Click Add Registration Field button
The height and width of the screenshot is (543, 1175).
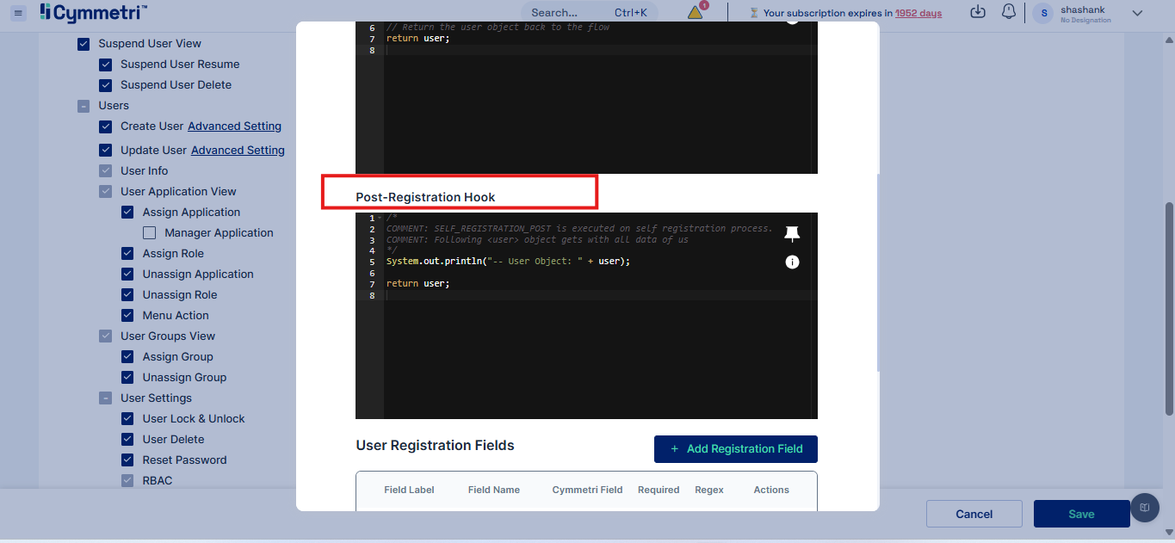point(736,449)
